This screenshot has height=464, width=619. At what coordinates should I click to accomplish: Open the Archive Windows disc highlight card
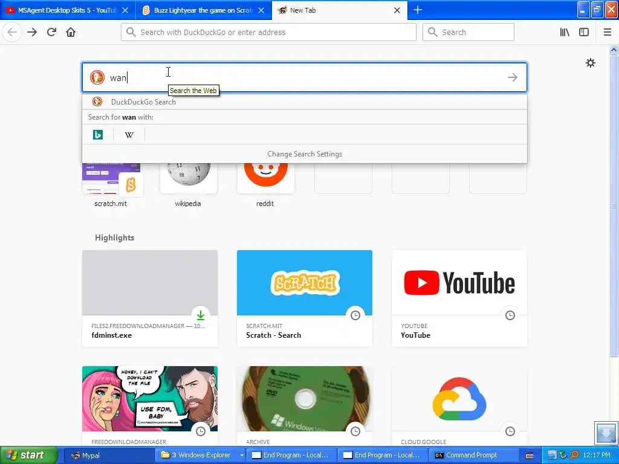click(305, 405)
